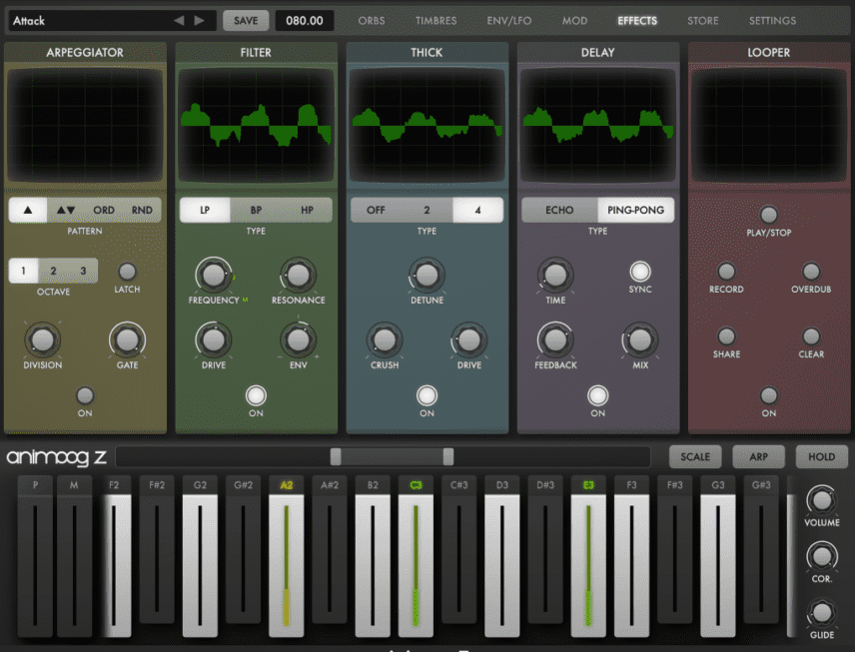
Task: Click the Glide knob
Action: (x=822, y=613)
